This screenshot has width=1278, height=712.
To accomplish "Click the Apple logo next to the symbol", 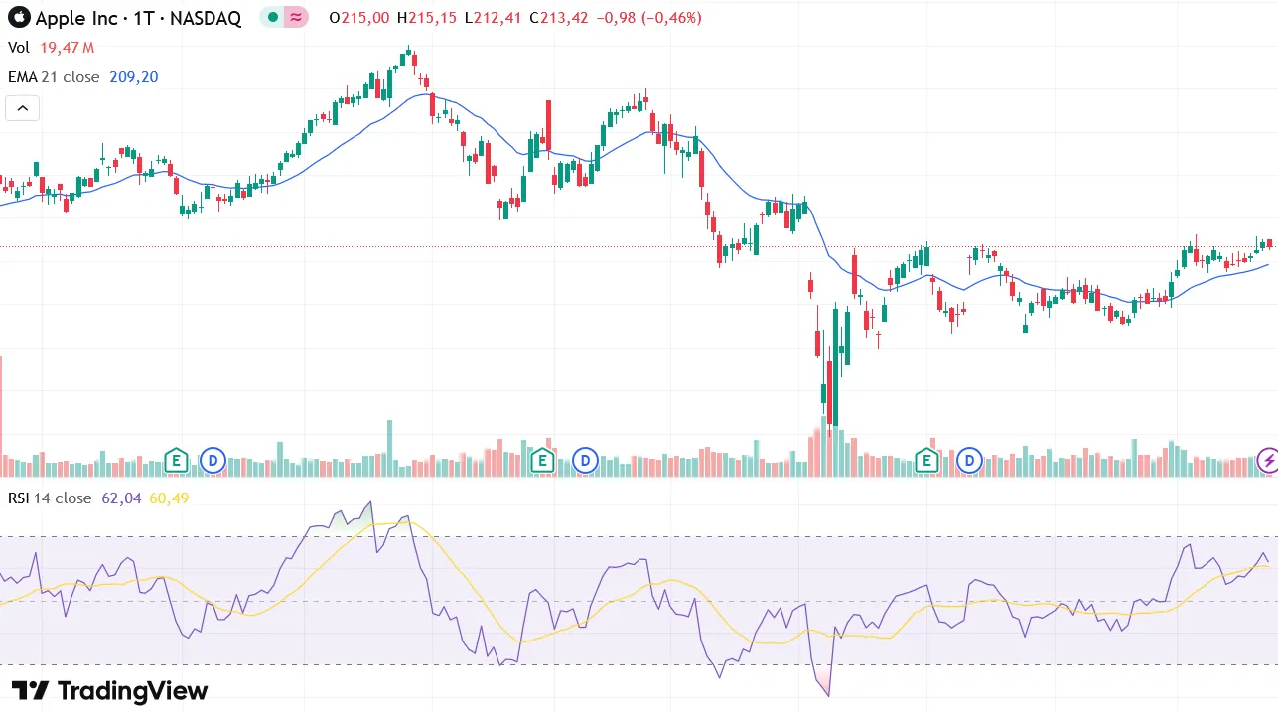I will coord(19,18).
